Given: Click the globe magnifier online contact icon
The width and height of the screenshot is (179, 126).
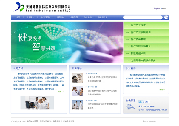Looking at the screenshot, I should (130, 107).
